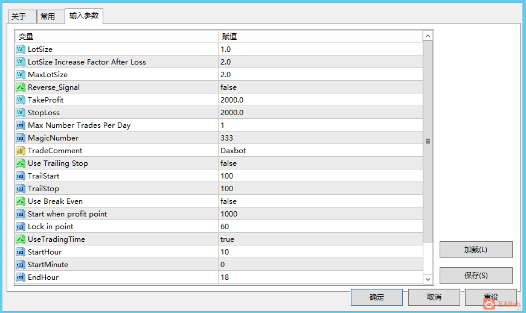Viewport: 526px width, 313px height.
Task: Click the scrollbar down arrow
Action: tap(428, 279)
